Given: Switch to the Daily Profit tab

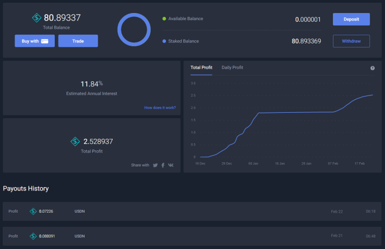Looking at the screenshot, I should pyautogui.click(x=232, y=67).
